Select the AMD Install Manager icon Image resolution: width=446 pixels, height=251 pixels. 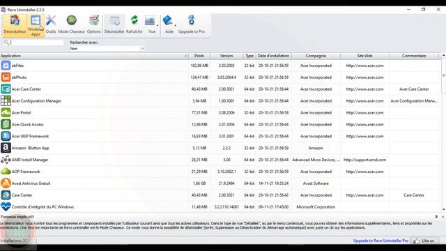[x=6, y=160]
